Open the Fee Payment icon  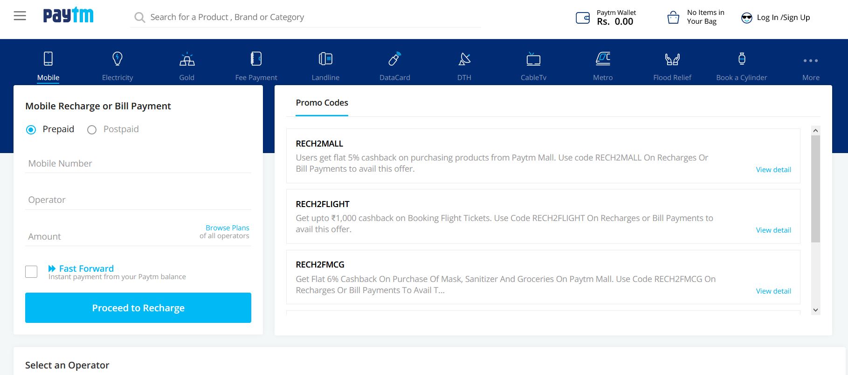tap(256, 59)
